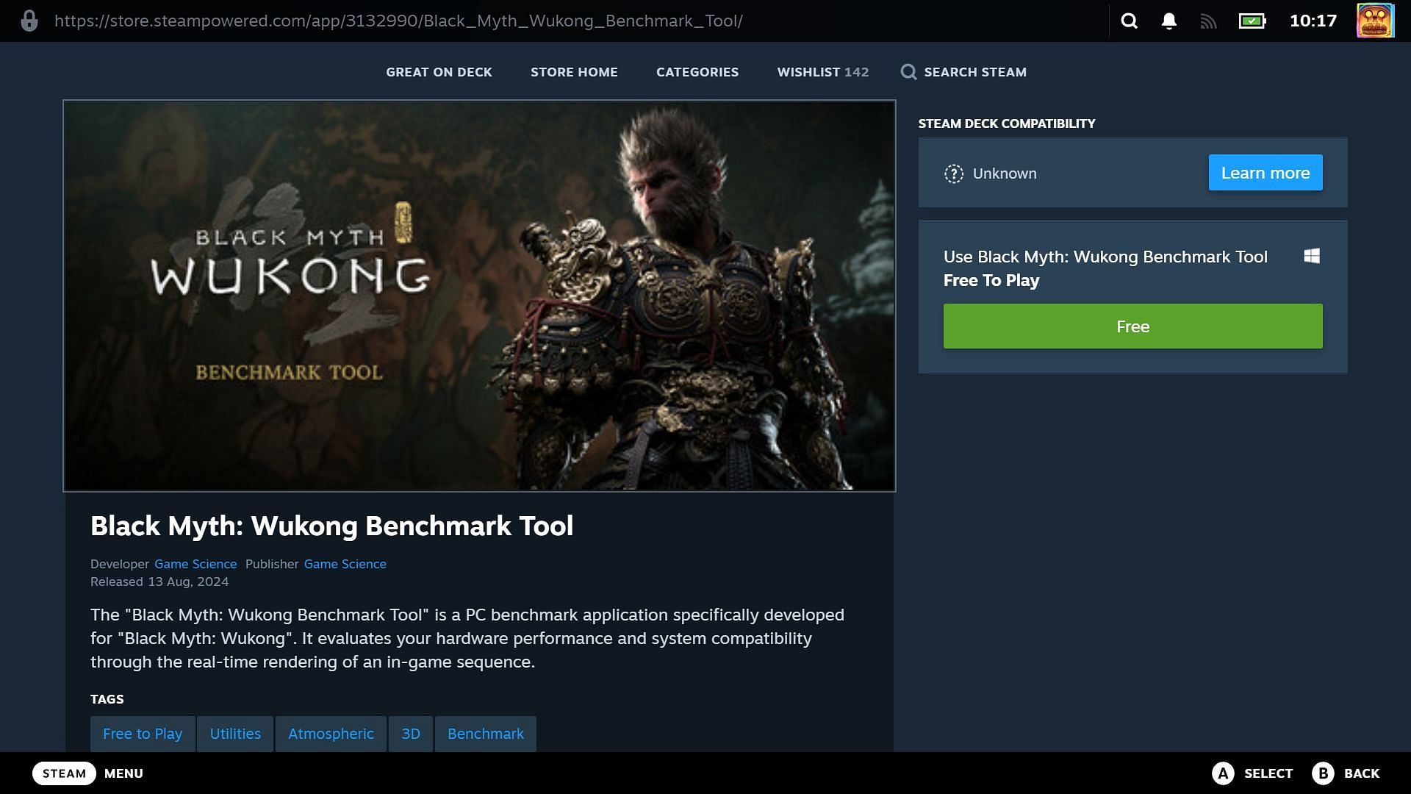
Task: Select the Atmospheric tag
Action: point(331,734)
